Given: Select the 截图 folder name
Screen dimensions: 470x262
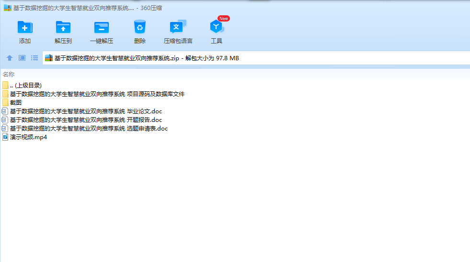Looking at the screenshot, I should (16, 103).
